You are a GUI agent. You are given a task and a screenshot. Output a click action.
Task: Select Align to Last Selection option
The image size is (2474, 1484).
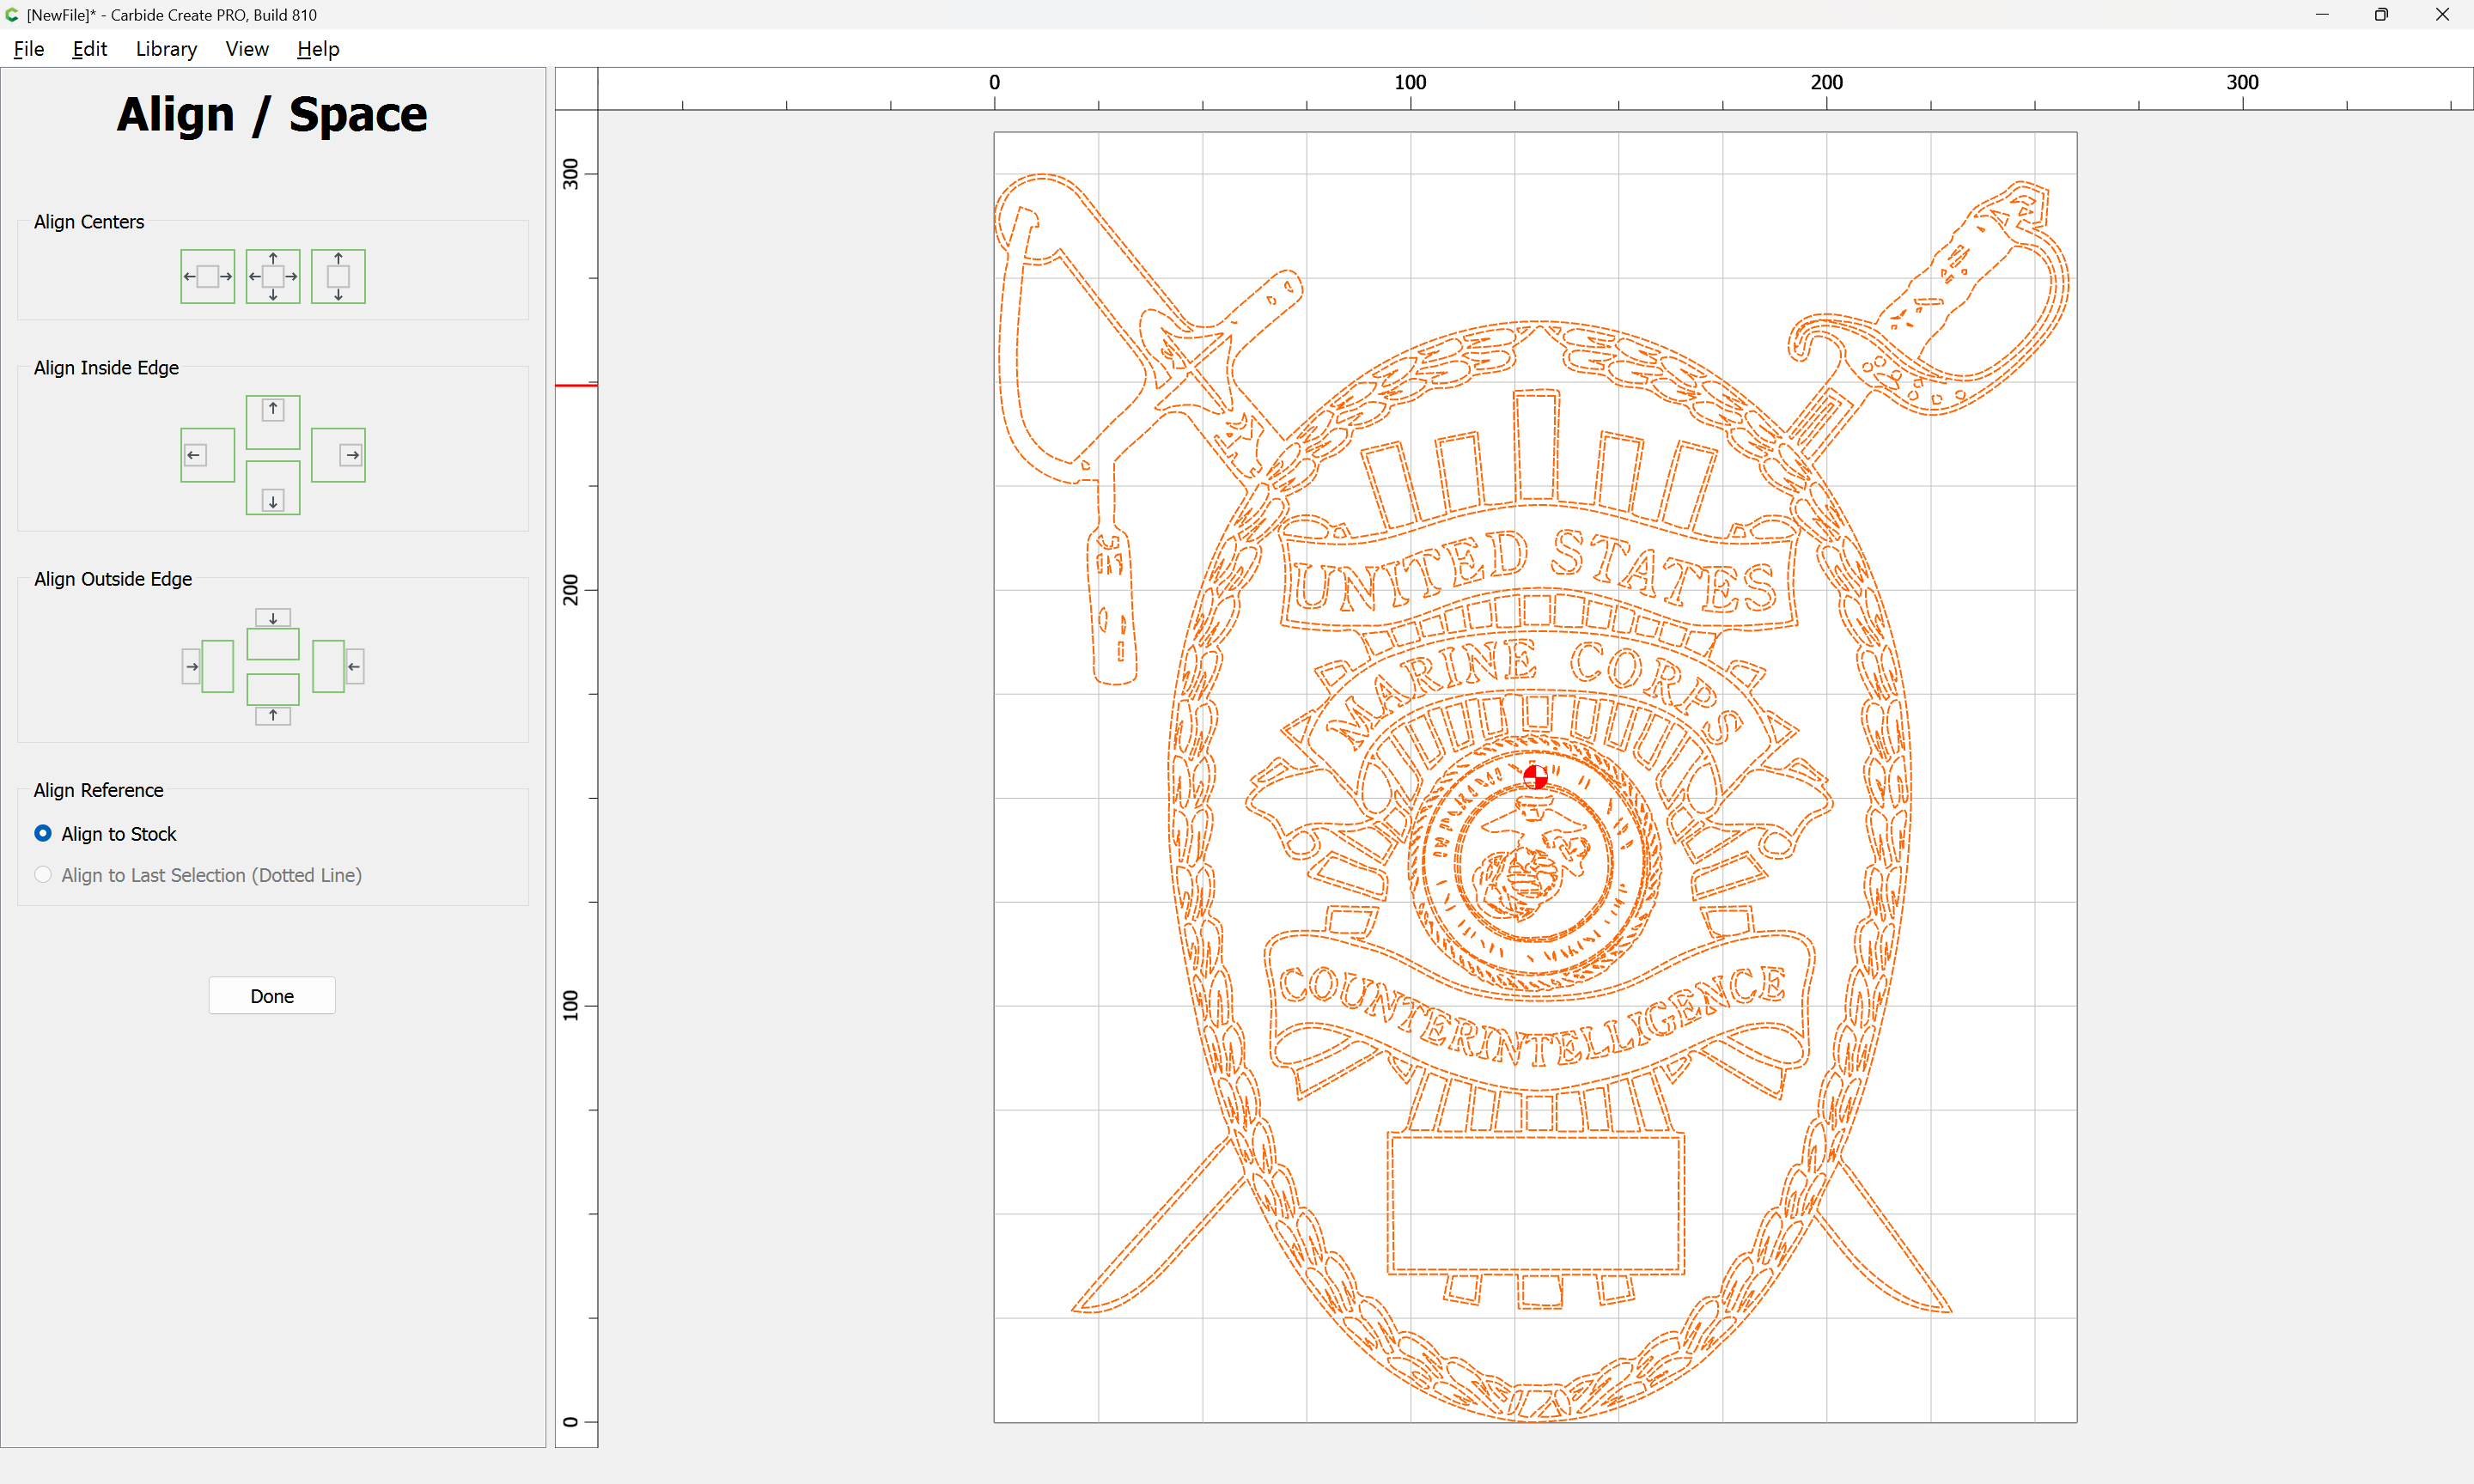(x=198, y=875)
